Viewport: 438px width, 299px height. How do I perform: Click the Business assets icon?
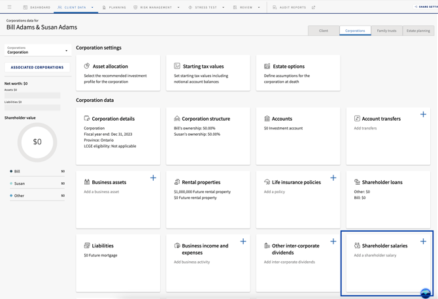point(87,182)
